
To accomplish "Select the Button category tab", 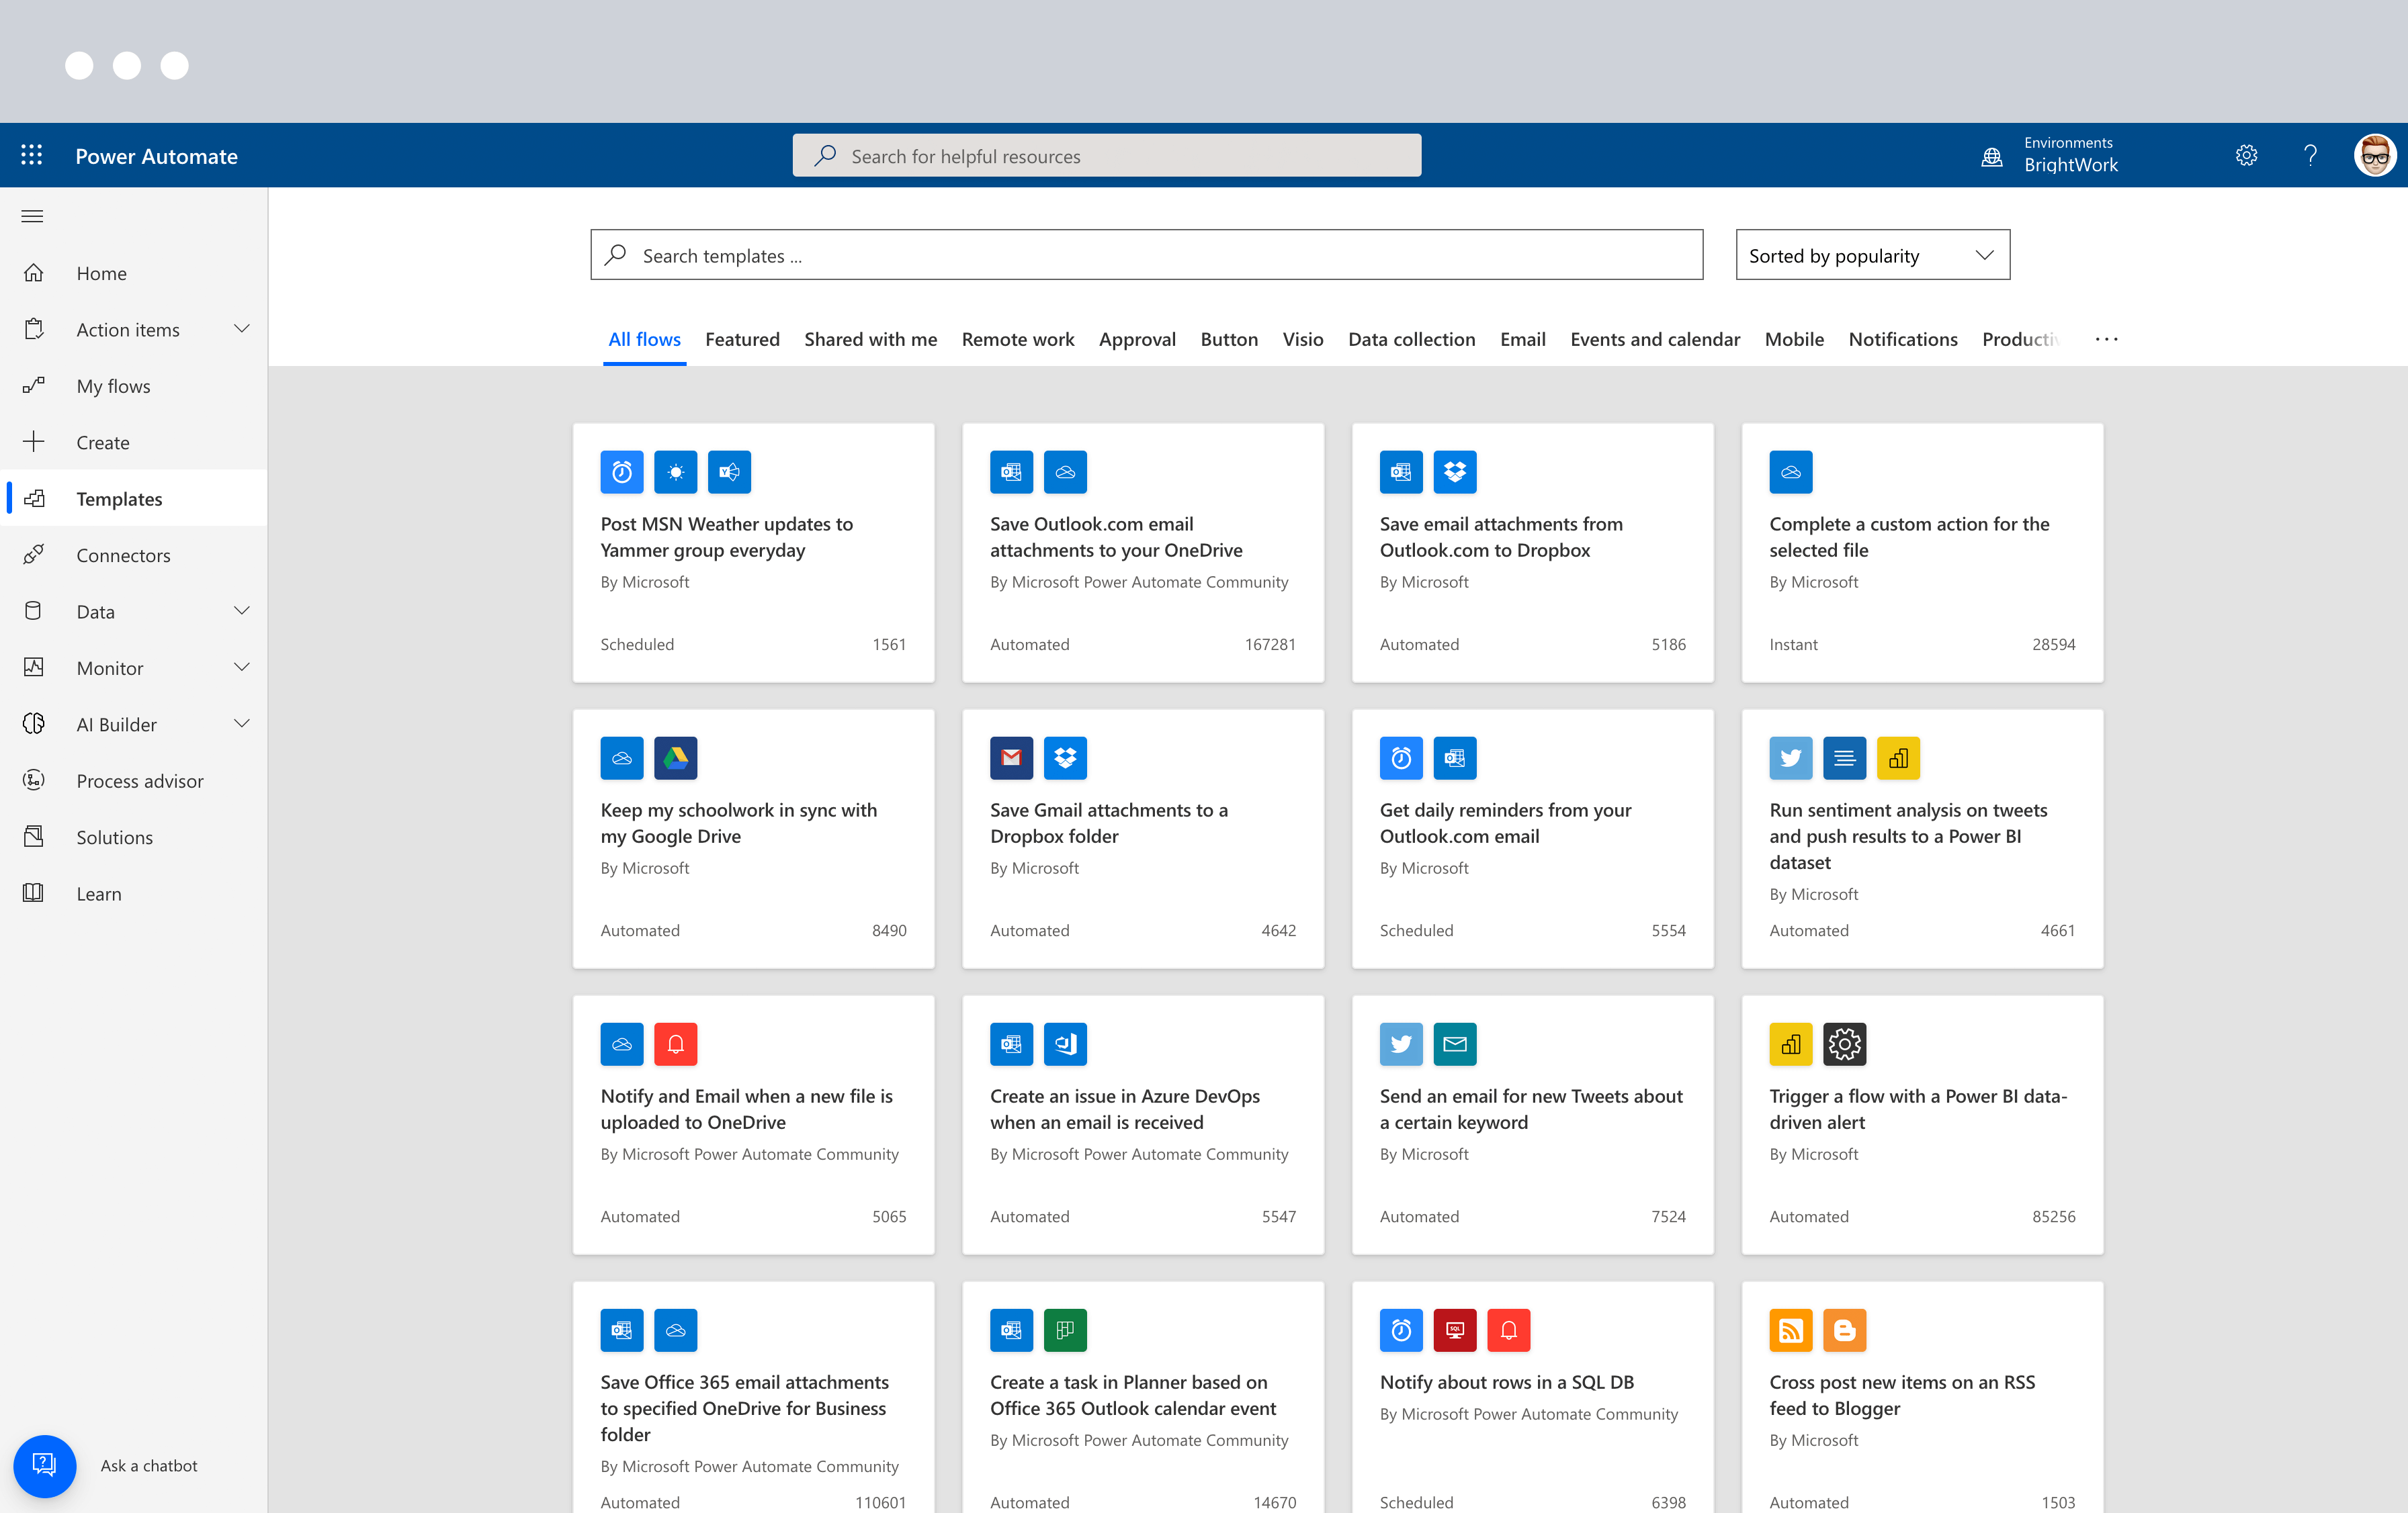I will click(1229, 338).
